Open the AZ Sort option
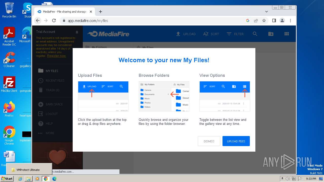 click(211, 34)
